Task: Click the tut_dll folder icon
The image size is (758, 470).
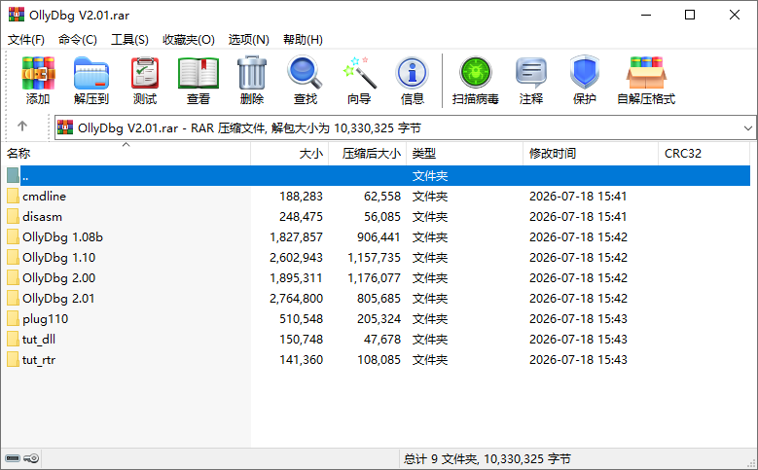Action: tap(13, 339)
